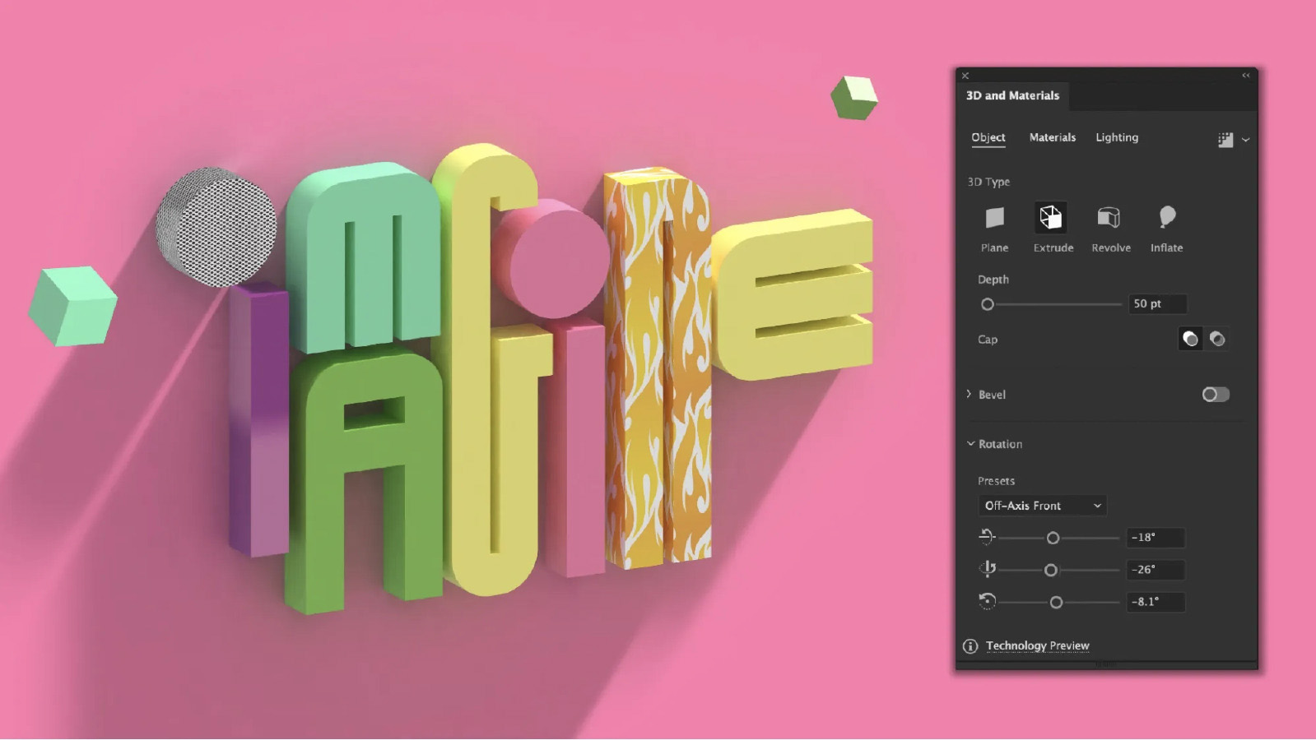Click the Z-axis rotation icon
Viewport: 1316px width, 740px height.
click(x=987, y=601)
